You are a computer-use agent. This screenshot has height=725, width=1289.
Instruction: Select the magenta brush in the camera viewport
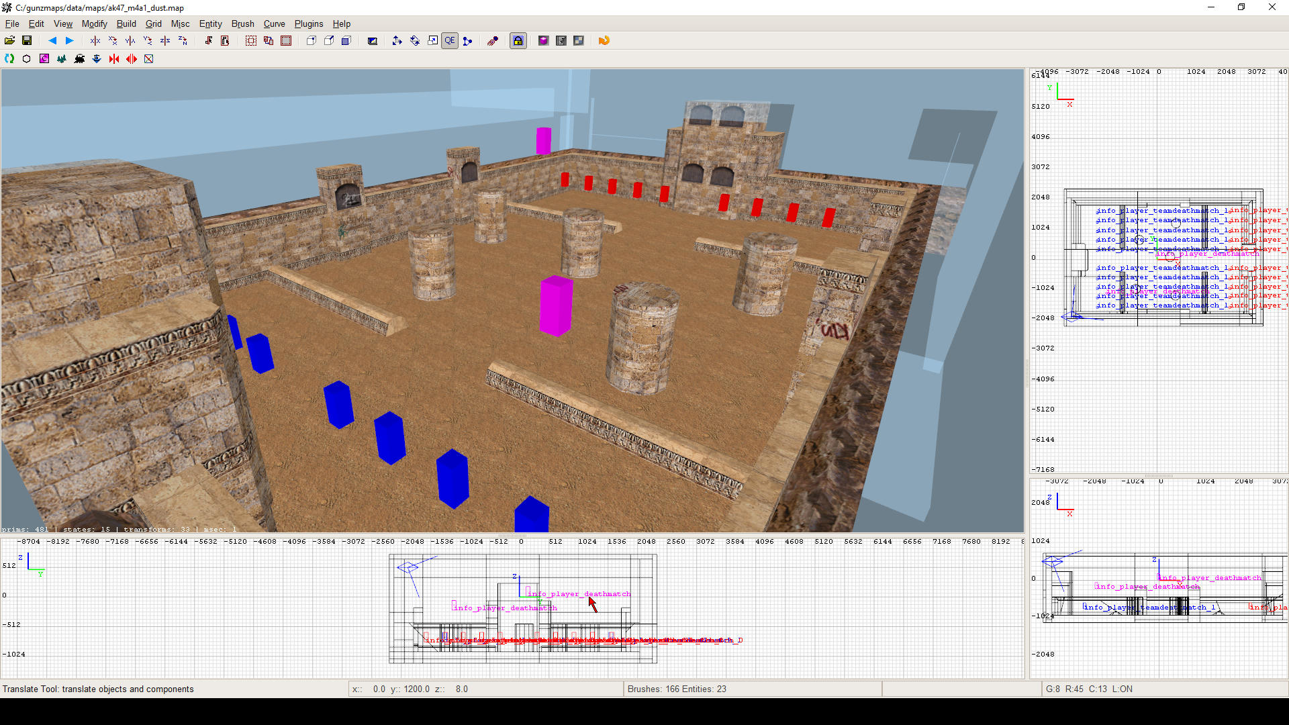click(555, 305)
